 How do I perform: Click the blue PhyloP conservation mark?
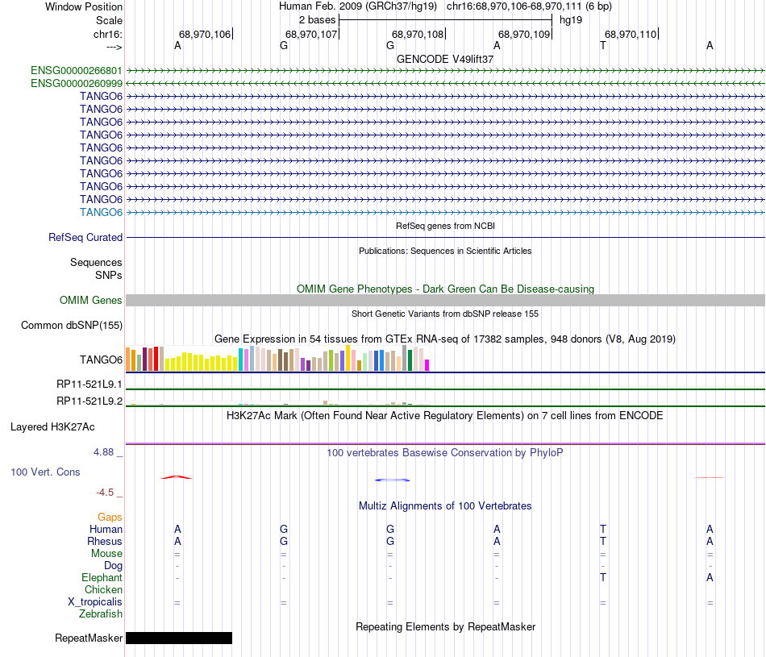click(x=392, y=480)
